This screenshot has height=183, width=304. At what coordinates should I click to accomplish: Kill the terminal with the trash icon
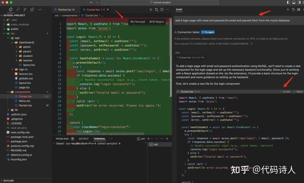[x=167, y=139]
